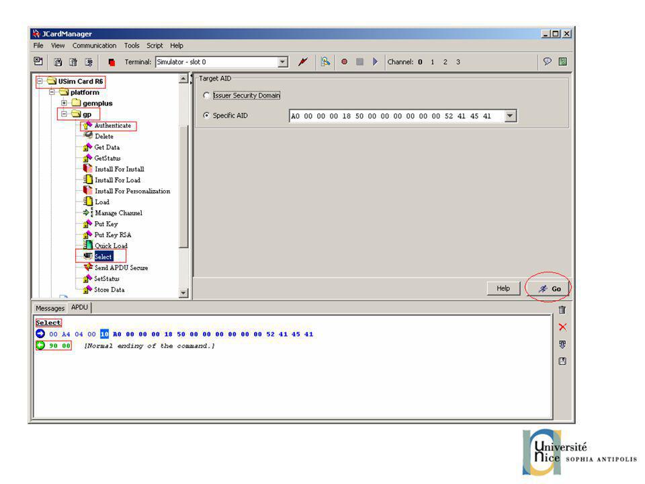645x484 pixels.
Task: Click the 90 00 response status
Action: 60,346
